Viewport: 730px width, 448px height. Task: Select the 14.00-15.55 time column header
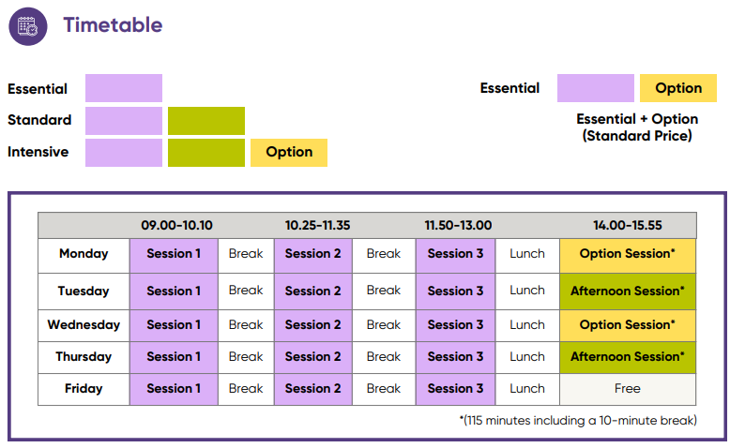(628, 225)
